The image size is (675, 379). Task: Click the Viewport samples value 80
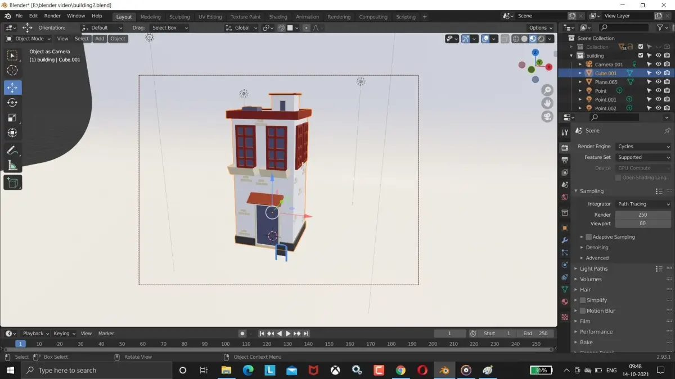[x=643, y=223]
